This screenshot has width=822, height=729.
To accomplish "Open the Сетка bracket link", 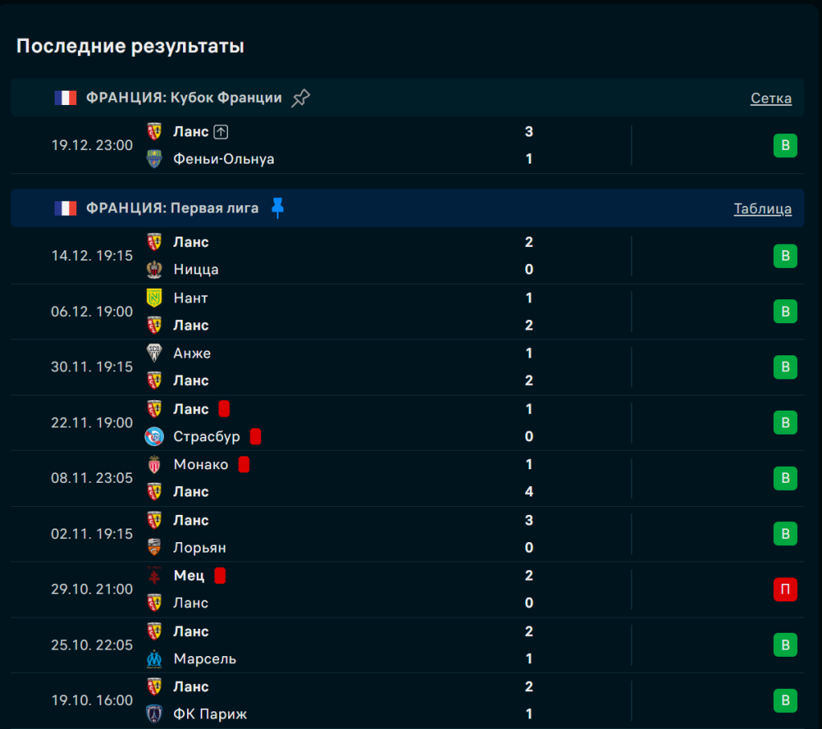I will click(x=771, y=98).
